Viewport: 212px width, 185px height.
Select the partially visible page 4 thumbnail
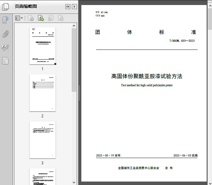[x=42, y=177]
